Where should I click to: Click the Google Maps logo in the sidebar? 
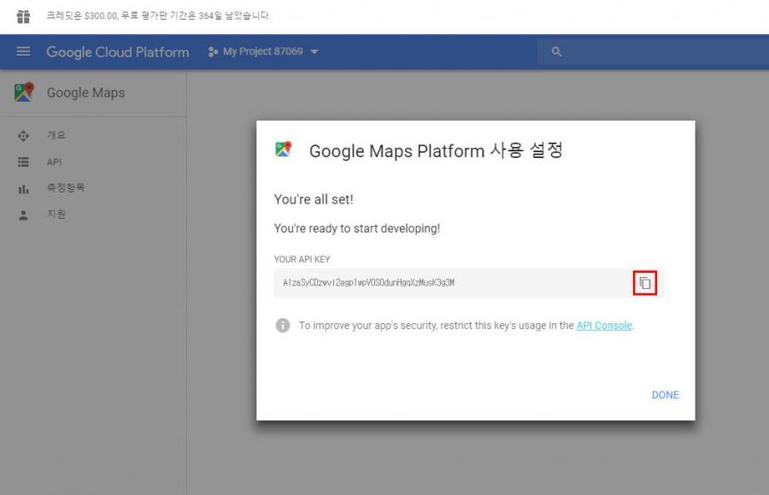click(x=24, y=92)
